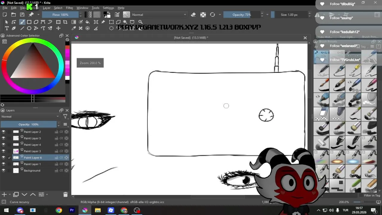
Task: Hide Paint Layer 3 eye icon
Action: click(3, 151)
